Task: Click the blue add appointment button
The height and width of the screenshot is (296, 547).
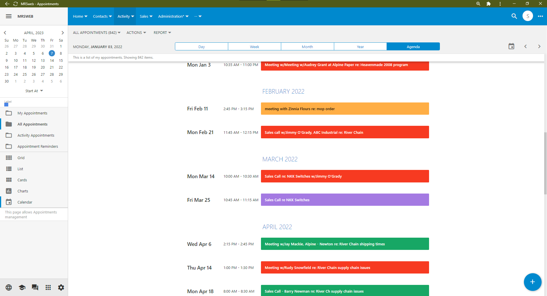Action: (532, 282)
